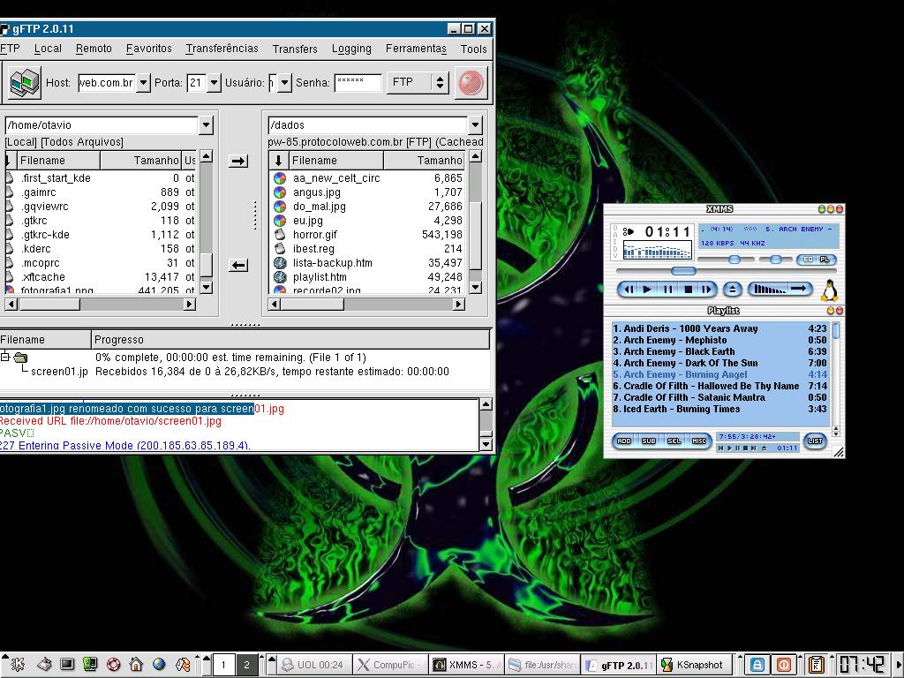Click the Senha password field

pyautogui.click(x=358, y=83)
